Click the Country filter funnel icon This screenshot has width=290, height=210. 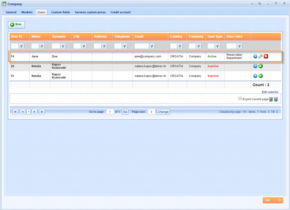(180, 46)
